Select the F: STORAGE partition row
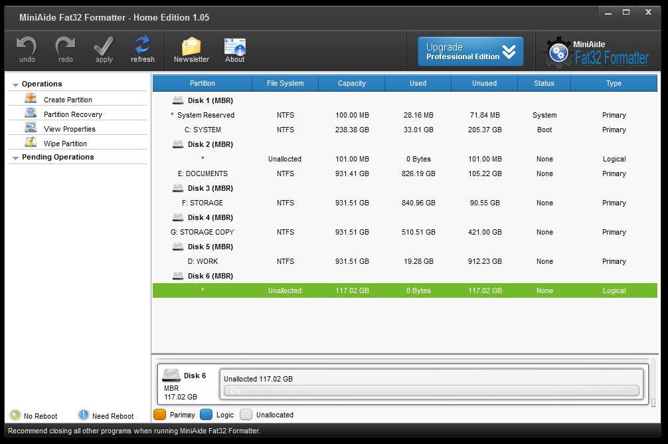This screenshot has width=668, height=444. 405,203
